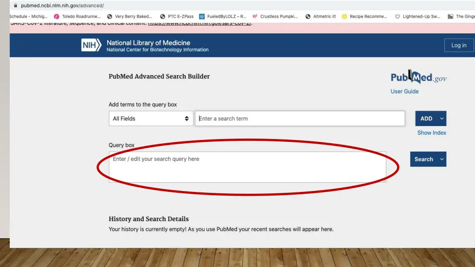Screen dimensions: 475x267
Task: Select 'History and Search Details' heading
Action: (x=149, y=219)
